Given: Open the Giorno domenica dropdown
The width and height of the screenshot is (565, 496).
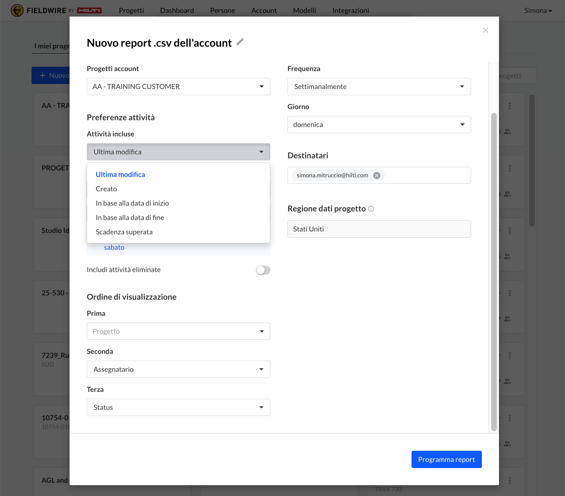Looking at the screenshot, I should pyautogui.click(x=379, y=125).
